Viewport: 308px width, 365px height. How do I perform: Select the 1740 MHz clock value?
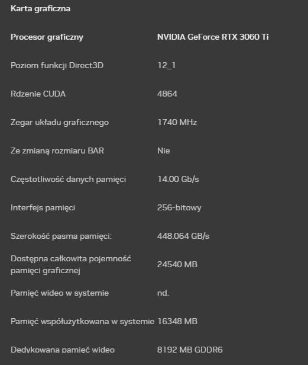177,122
